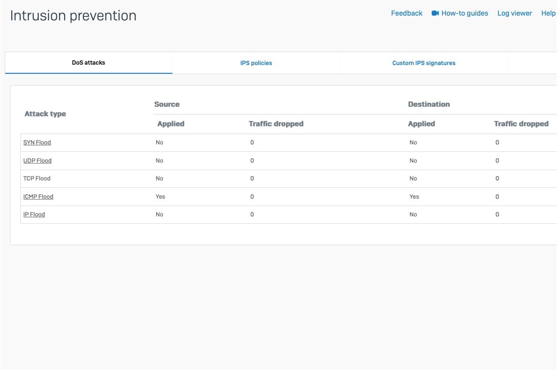Click the Intrusion prevention page title
The height and width of the screenshot is (370, 557).
tap(73, 16)
